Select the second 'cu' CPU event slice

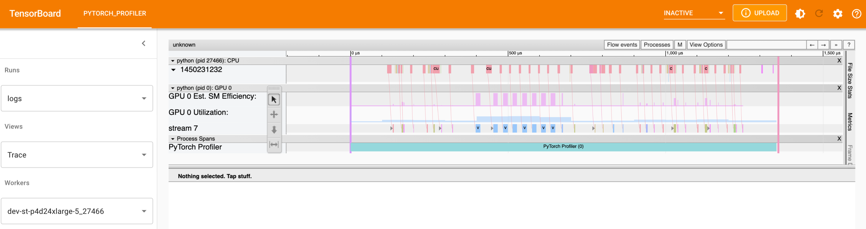tap(489, 69)
